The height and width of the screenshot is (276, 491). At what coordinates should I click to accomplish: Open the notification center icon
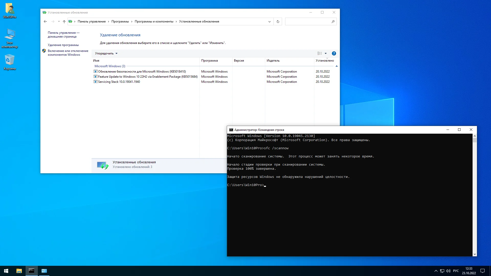point(483,271)
